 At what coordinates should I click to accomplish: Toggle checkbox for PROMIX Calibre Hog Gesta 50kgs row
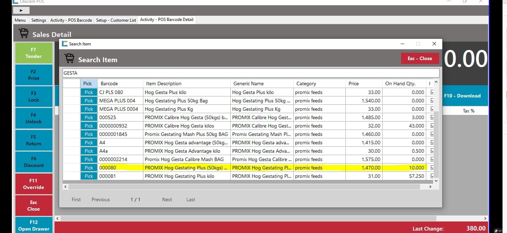point(432,117)
